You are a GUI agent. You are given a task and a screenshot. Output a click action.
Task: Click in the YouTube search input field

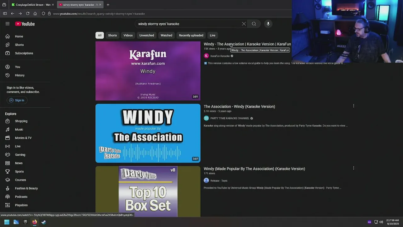189,24
